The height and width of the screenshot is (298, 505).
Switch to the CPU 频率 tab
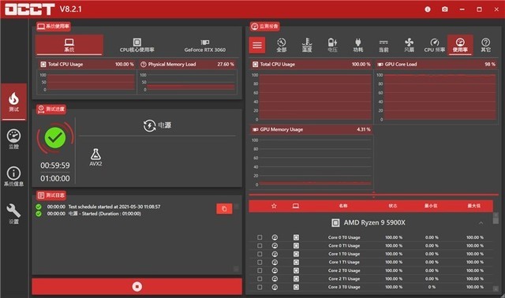tap(435, 45)
